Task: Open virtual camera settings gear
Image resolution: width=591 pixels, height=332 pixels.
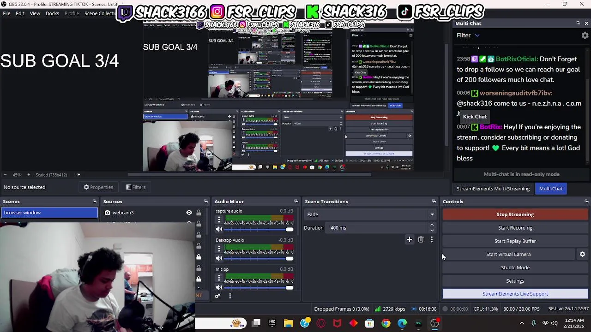Action: point(582,254)
